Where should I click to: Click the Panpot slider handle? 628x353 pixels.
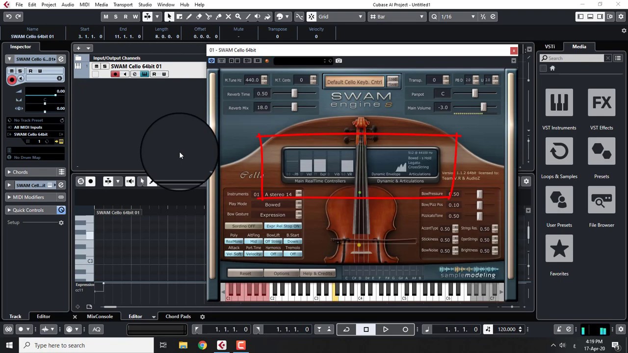click(474, 94)
